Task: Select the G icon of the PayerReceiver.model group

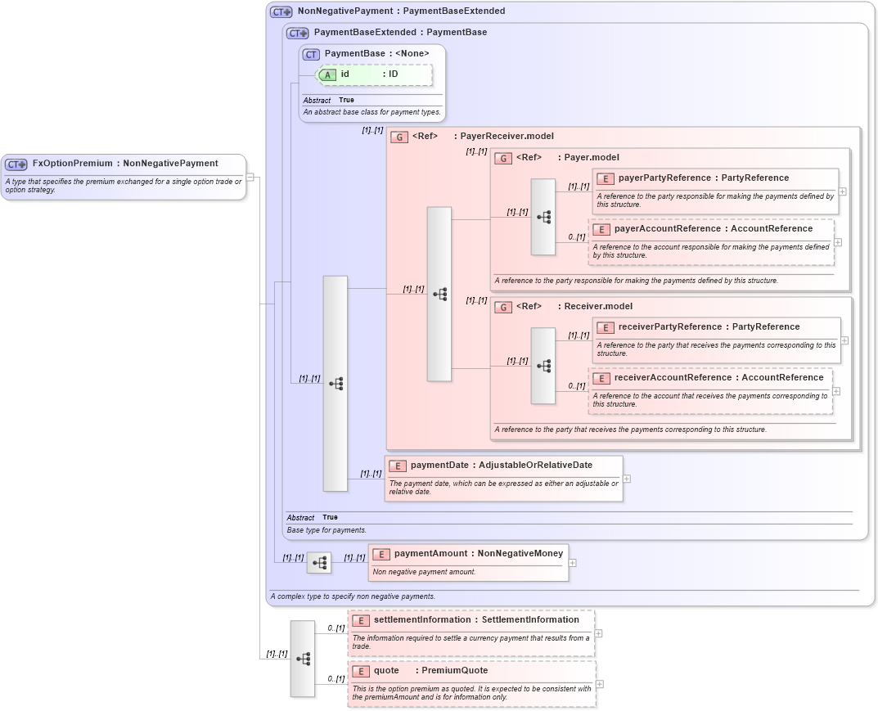Action: click(x=399, y=137)
